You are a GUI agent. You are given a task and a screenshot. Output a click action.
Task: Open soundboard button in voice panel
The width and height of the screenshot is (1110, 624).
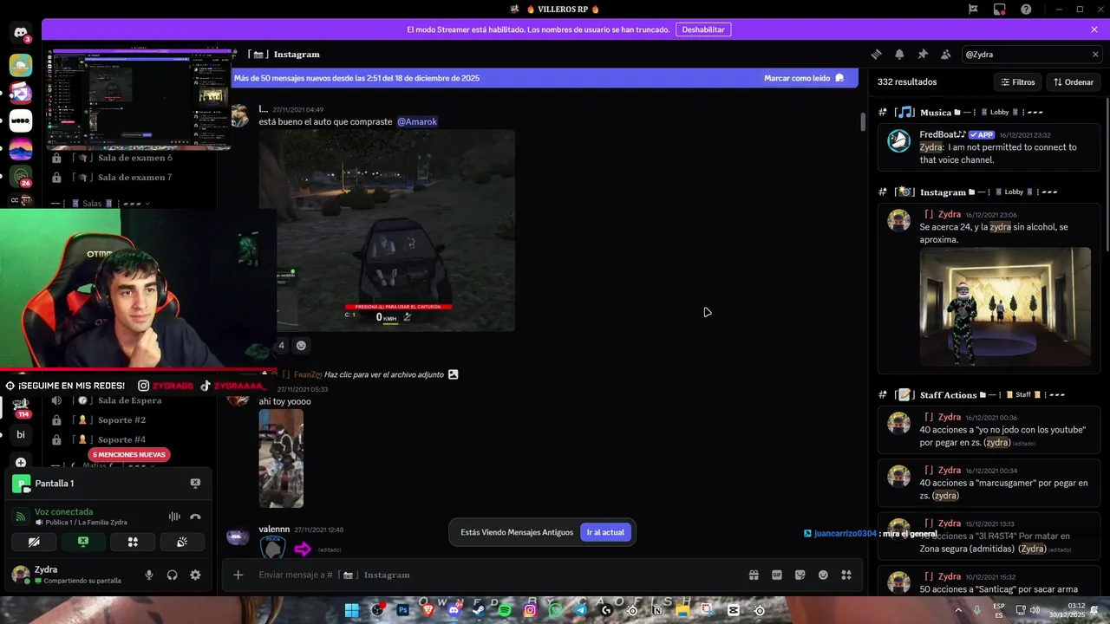click(x=182, y=542)
